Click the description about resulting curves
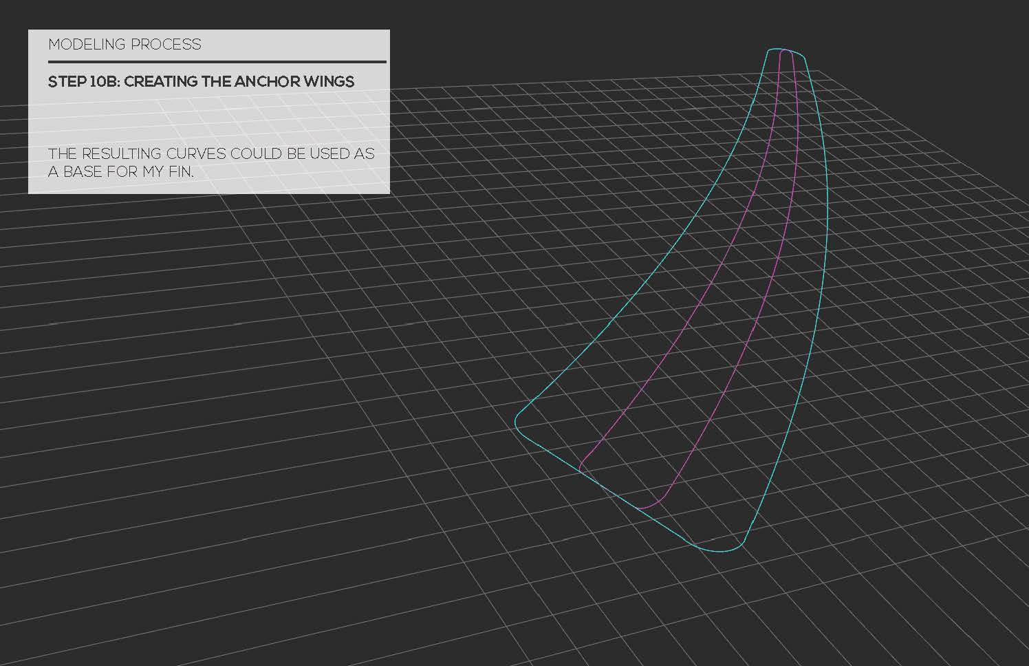 211,153
